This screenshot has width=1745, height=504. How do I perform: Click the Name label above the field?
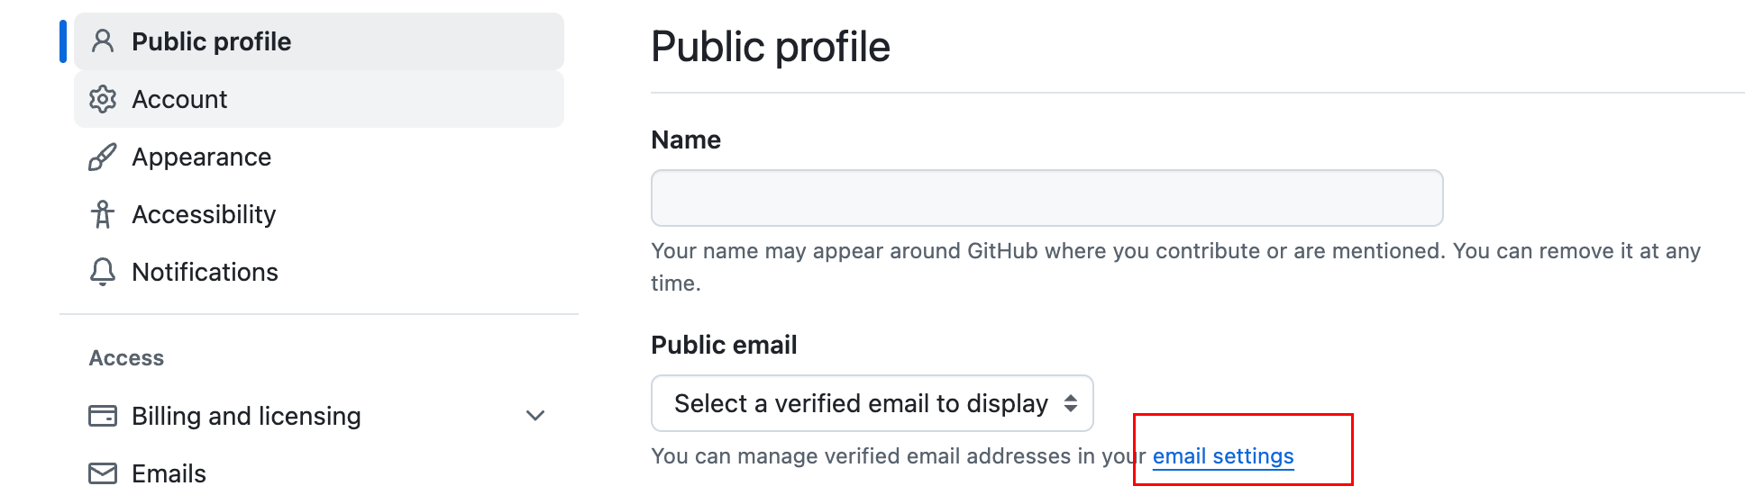point(686,139)
